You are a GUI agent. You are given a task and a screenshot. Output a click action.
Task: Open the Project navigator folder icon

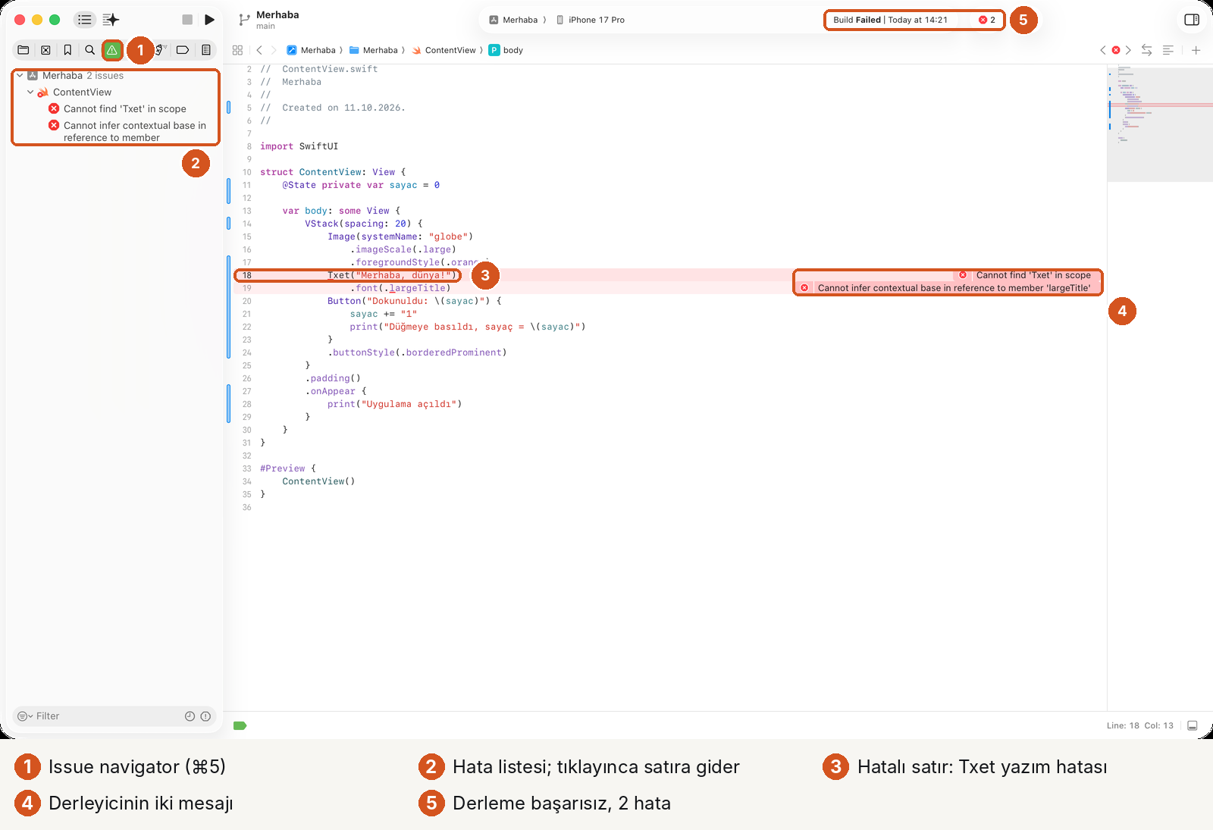[x=24, y=50]
